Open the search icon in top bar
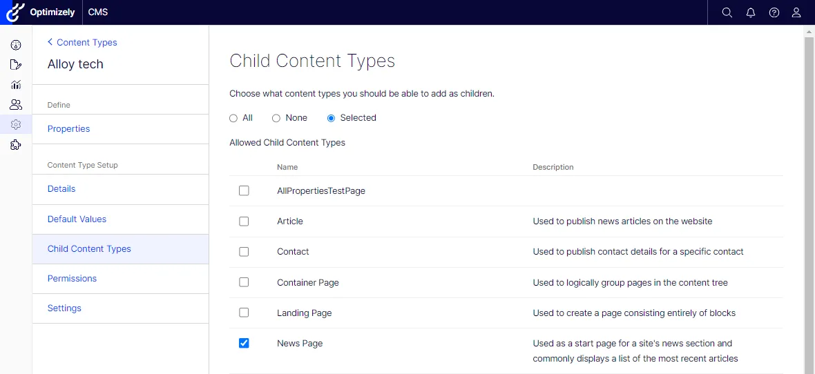The image size is (815, 374). point(727,12)
